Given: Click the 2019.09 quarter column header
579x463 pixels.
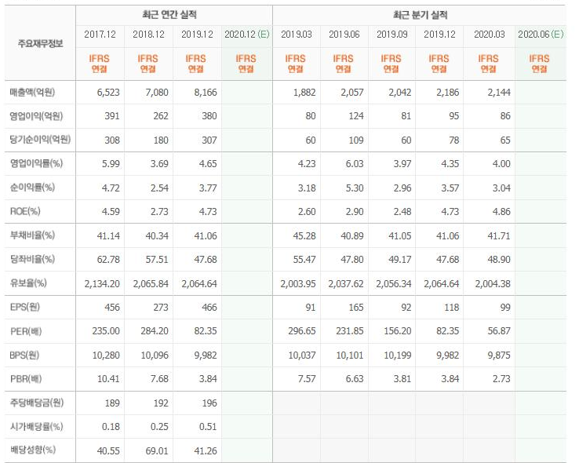Looking at the screenshot, I should coord(392,35).
